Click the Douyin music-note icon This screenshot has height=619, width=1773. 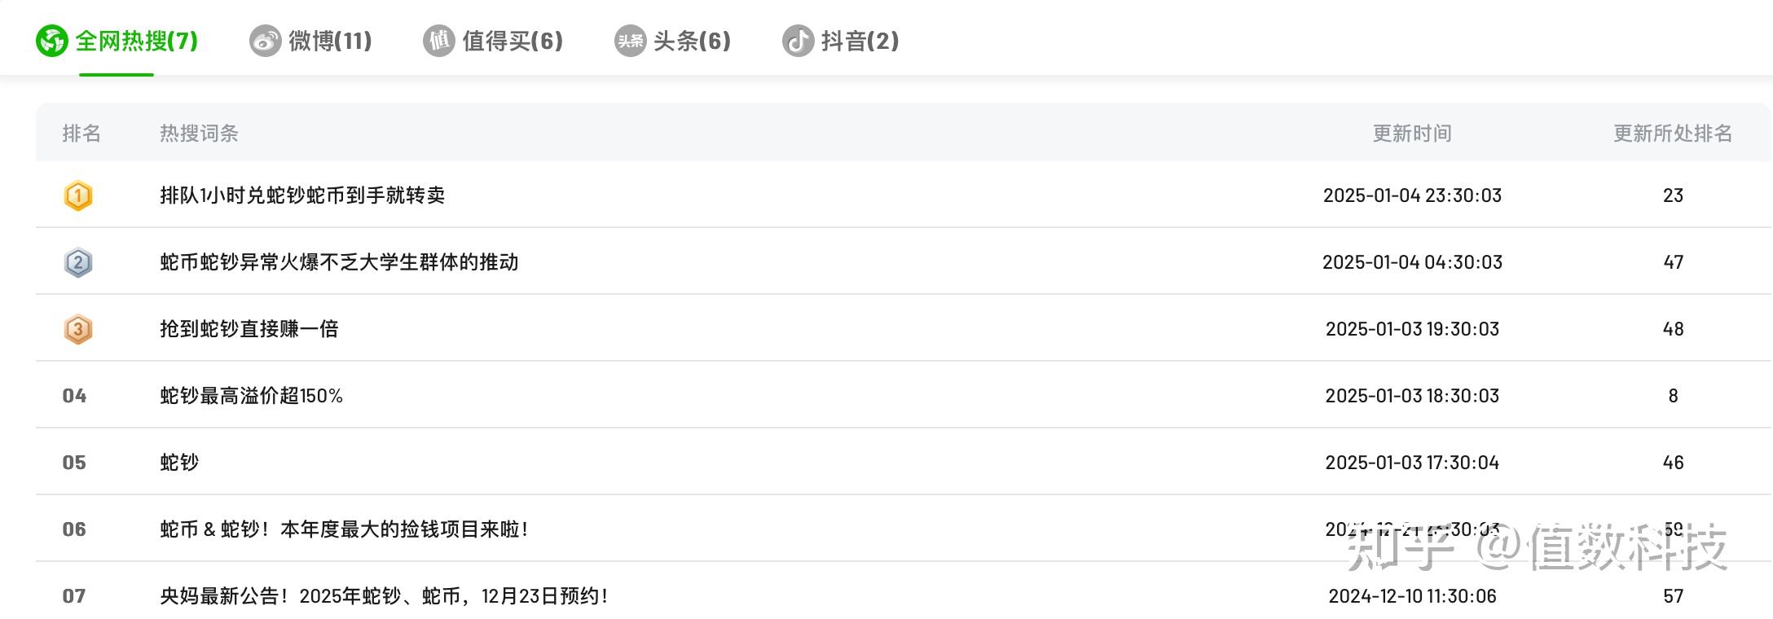[x=798, y=41]
